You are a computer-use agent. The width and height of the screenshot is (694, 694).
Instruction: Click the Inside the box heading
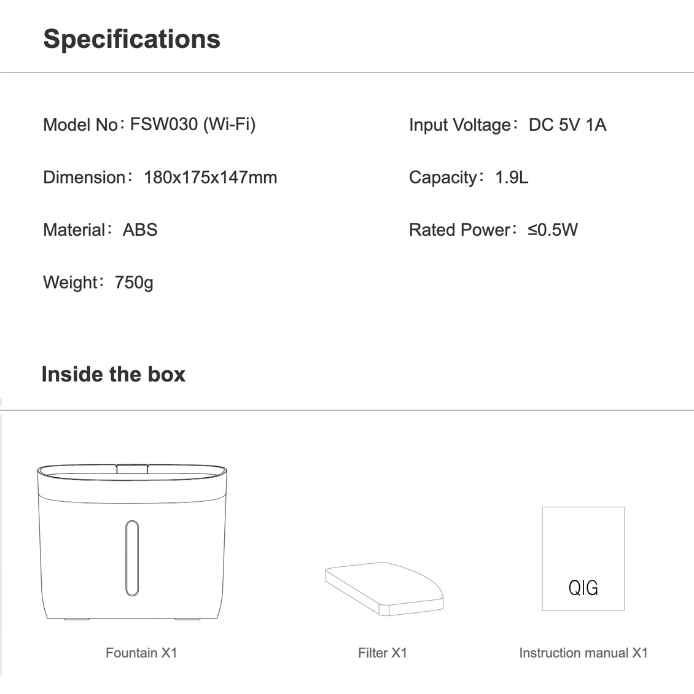(x=114, y=374)
